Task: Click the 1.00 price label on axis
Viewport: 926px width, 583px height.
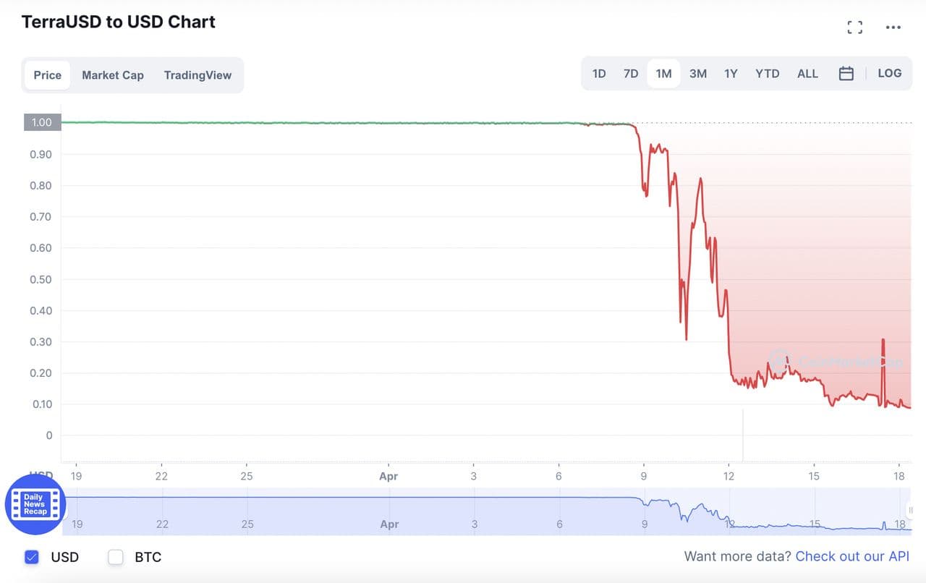Action: [42, 122]
